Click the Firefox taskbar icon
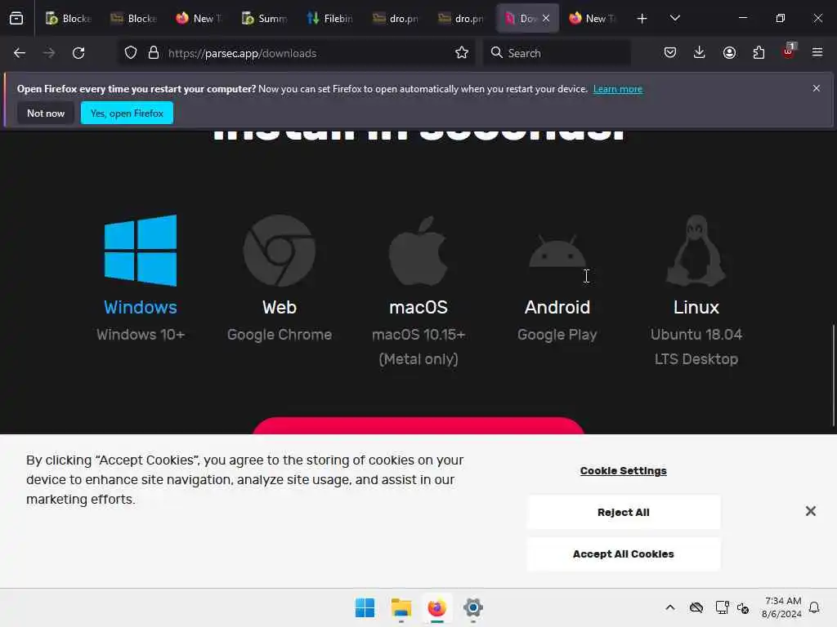This screenshot has width=837, height=627. point(436,607)
